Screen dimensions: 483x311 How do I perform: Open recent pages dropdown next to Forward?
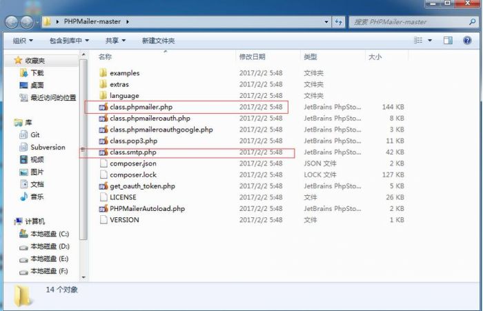pyautogui.click(x=37, y=23)
